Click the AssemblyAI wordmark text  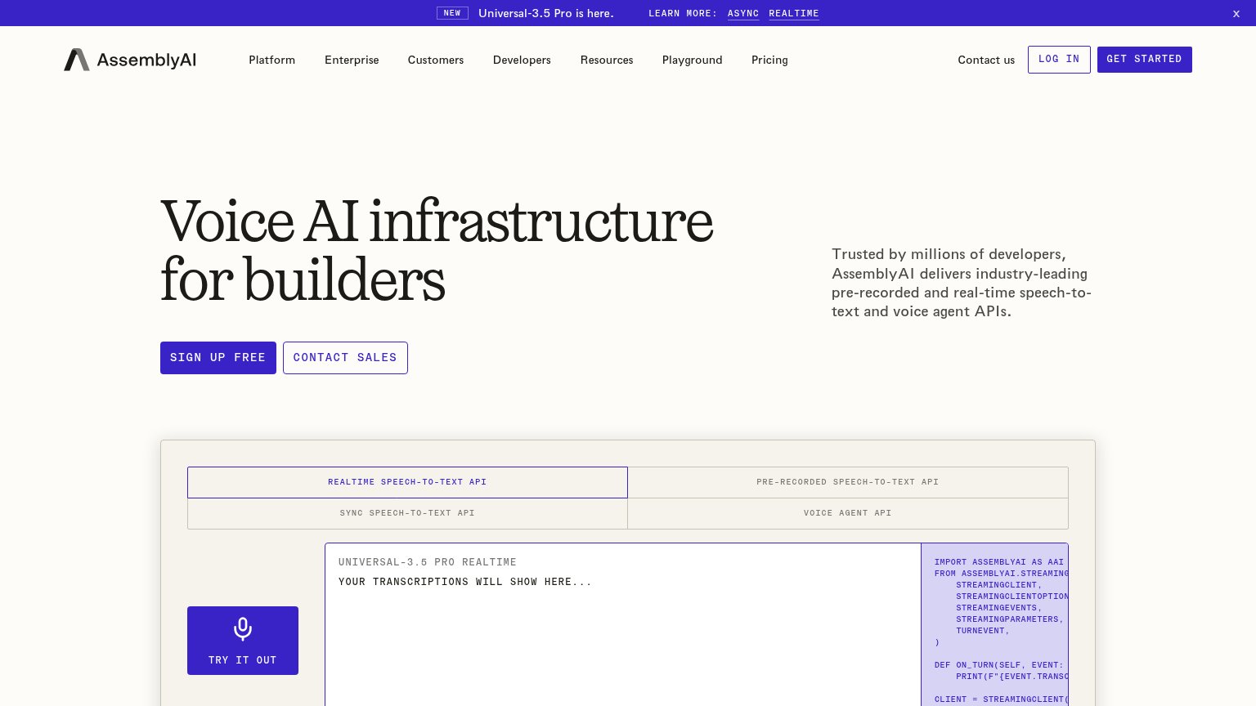tap(146, 60)
